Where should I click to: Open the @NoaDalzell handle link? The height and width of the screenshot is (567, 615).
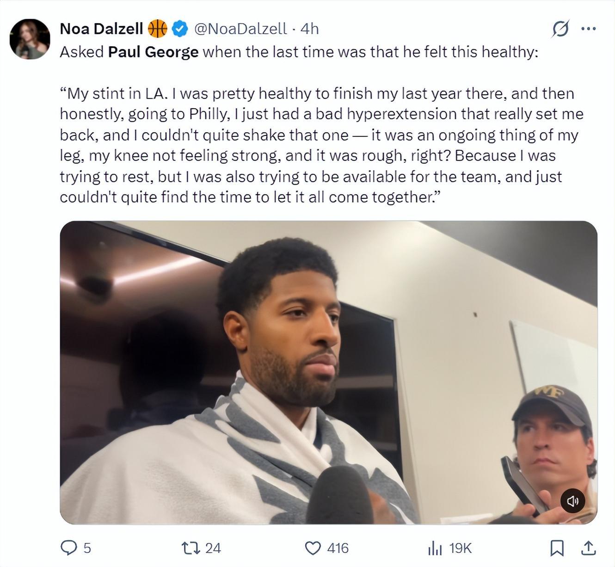click(240, 29)
